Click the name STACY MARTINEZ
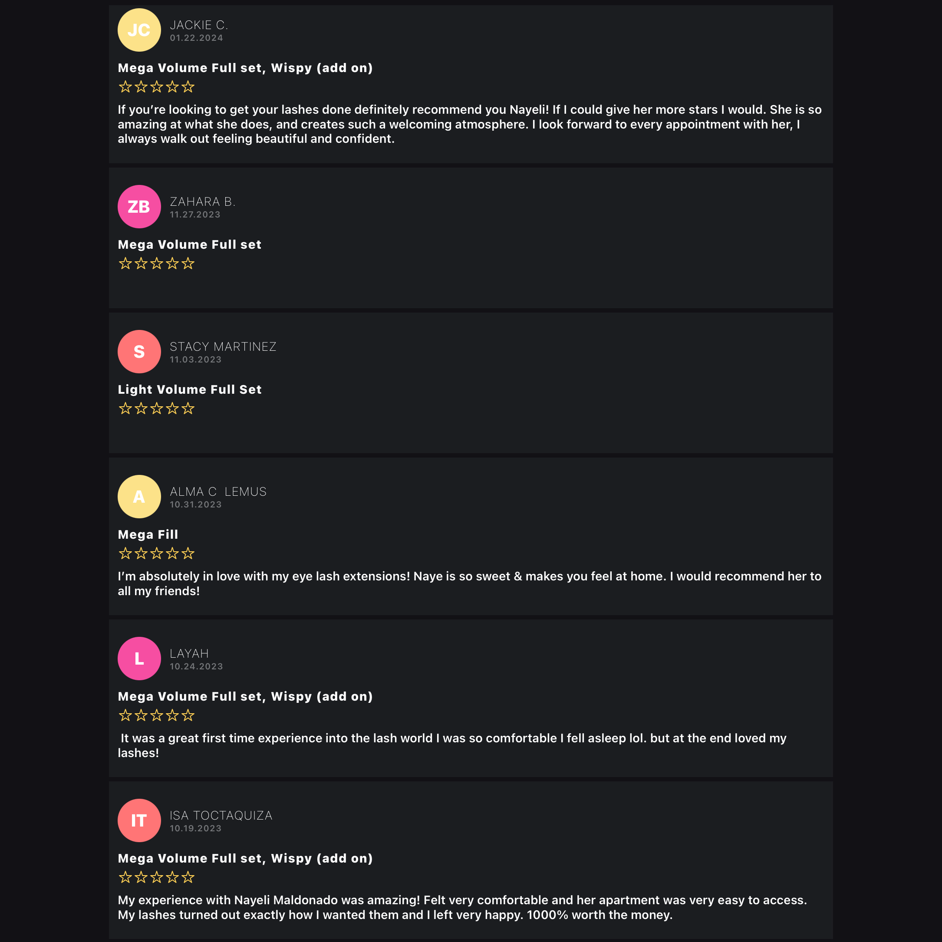The width and height of the screenshot is (942, 942). (x=223, y=347)
